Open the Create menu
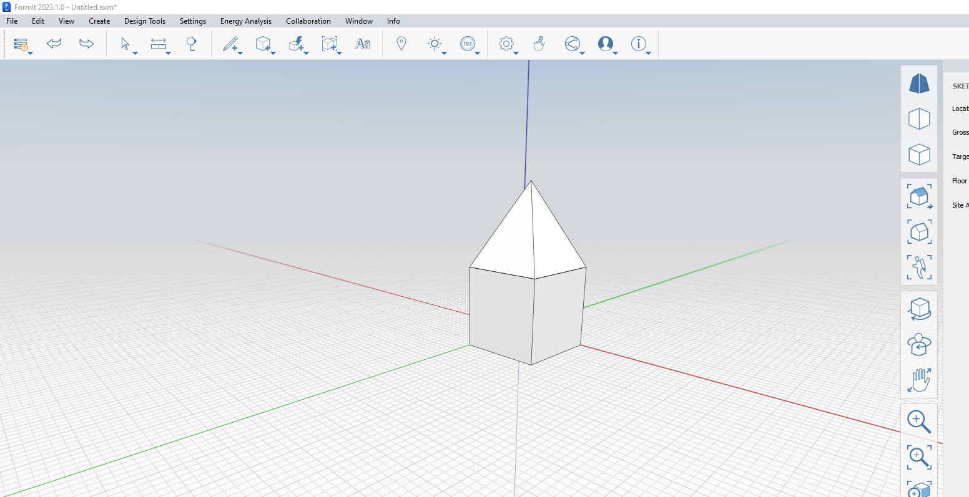This screenshot has height=497, width=969. (99, 21)
